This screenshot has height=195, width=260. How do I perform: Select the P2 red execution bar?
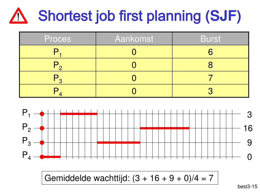coord(165,128)
